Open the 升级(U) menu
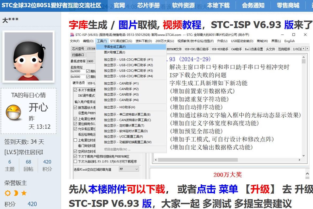The width and height of the screenshot is (313, 209). 222,41
